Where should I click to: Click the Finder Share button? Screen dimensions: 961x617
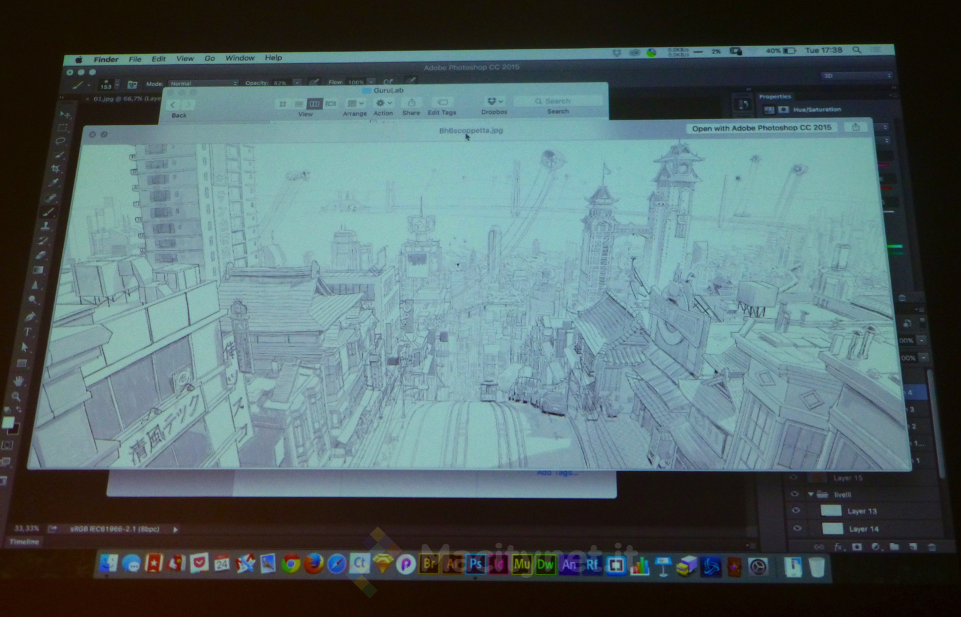pyautogui.click(x=411, y=103)
